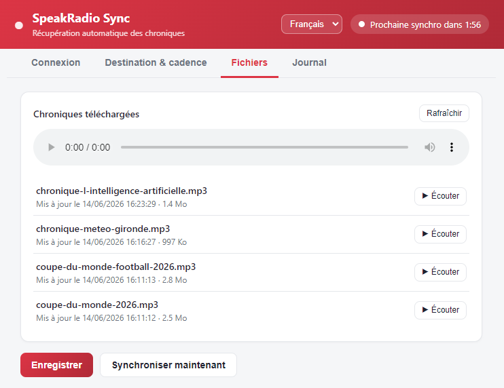The height and width of the screenshot is (388, 504).
Task: Click the Enregistrer button
Action: pos(56,365)
